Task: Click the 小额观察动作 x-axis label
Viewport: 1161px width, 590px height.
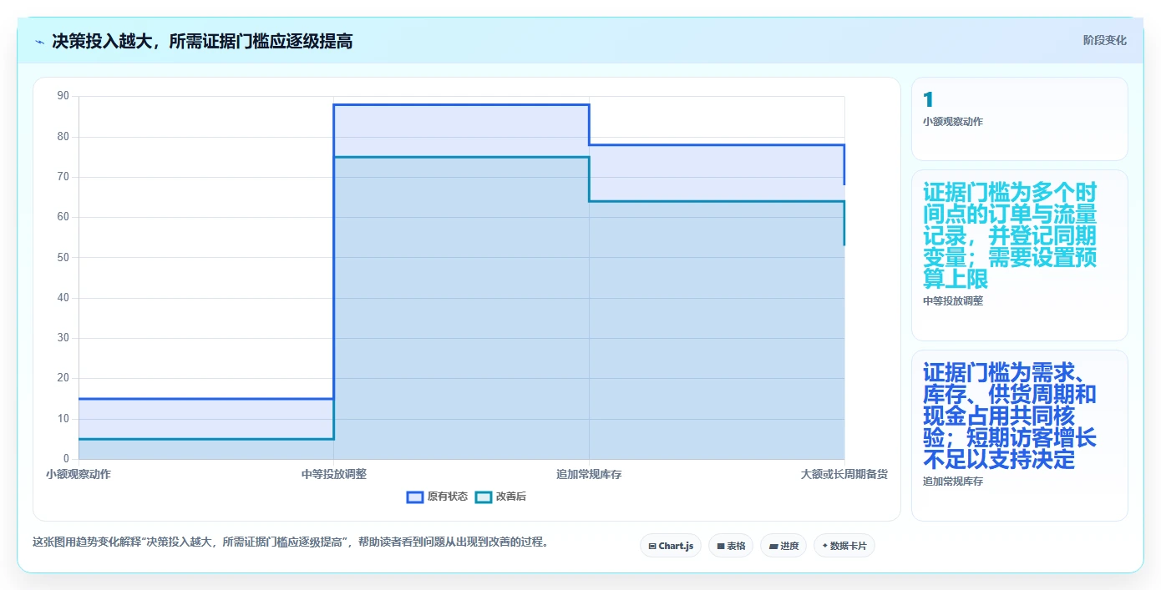Action: tap(79, 474)
